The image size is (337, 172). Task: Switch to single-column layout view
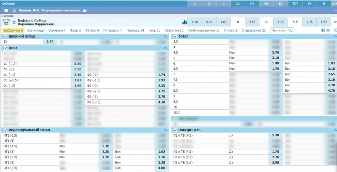328,31
